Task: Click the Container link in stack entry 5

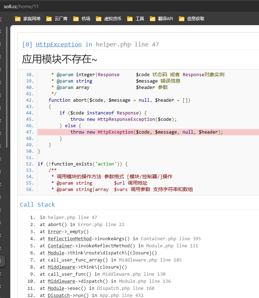Action: pos(60,246)
